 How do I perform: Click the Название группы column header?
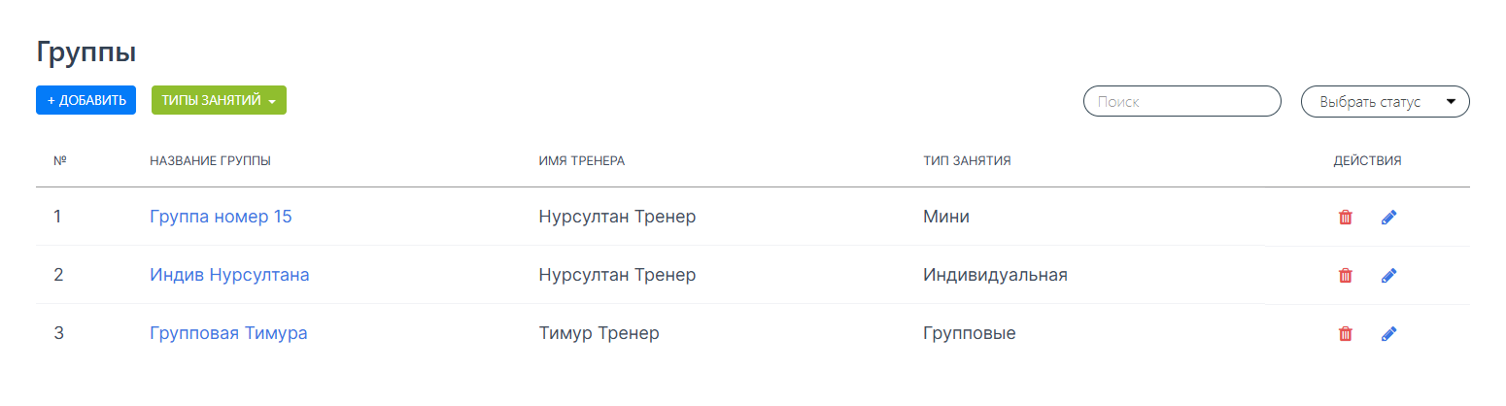pos(210,160)
